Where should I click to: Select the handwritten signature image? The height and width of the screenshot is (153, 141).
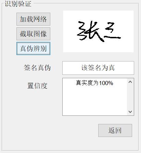(98, 31)
